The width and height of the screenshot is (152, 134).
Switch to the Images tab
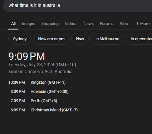(28, 24)
